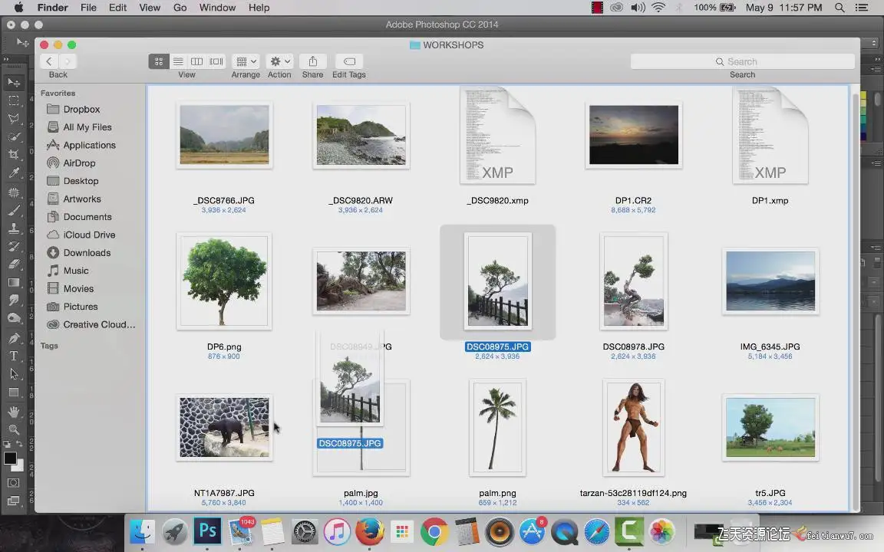Select the Brush tool

14,210
